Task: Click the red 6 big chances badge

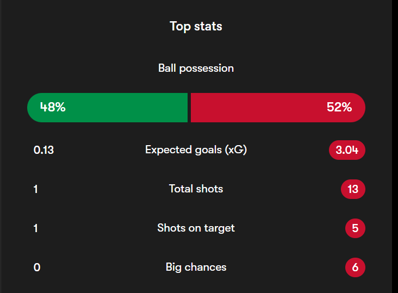Action: click(x=355, y=267)
